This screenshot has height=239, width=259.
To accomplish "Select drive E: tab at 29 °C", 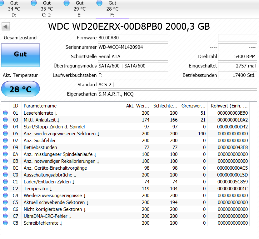I will tap(80, 9).
